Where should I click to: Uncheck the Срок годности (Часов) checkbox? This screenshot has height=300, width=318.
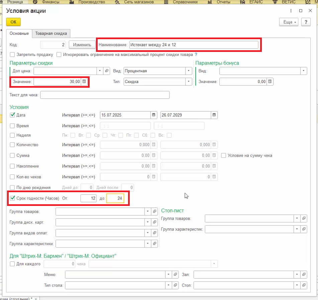12,199
